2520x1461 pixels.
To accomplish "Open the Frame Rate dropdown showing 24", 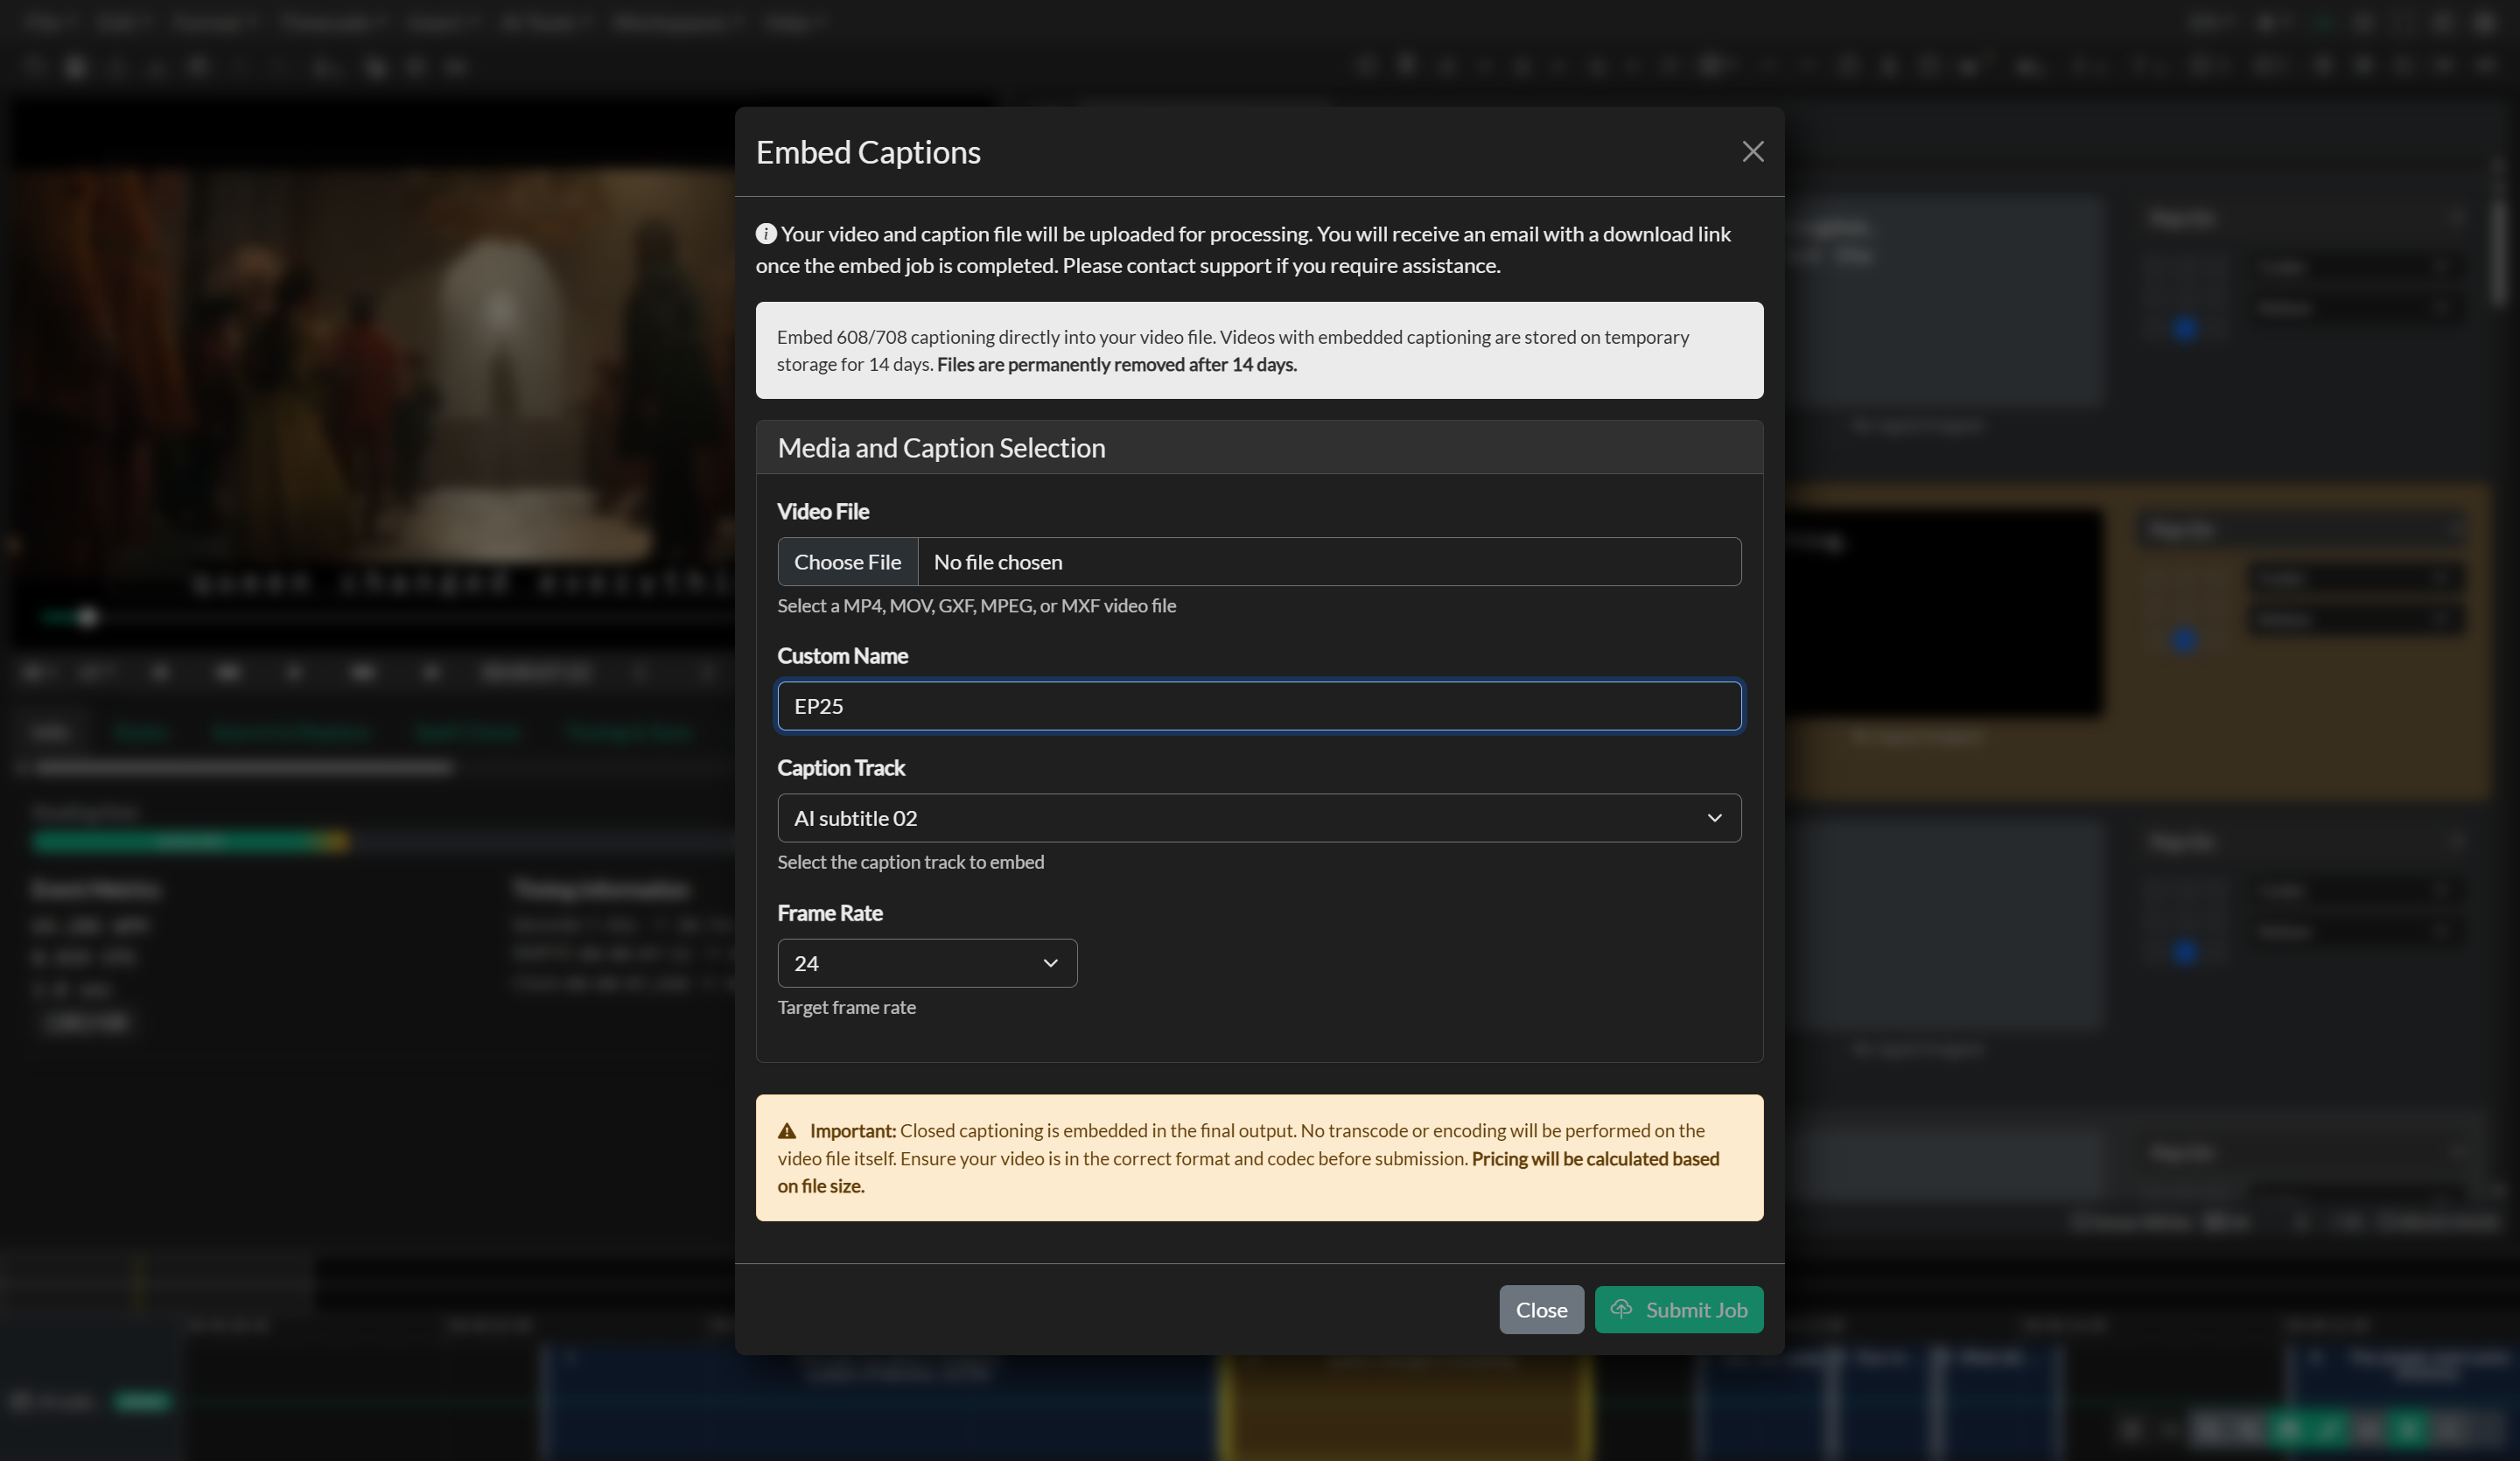I will [927, 963].
